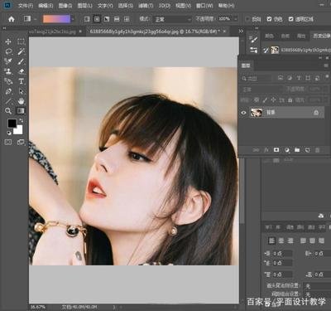The height and width of the screenshot is (311, 331).
Task: Select the Clone Stamp tool
Action: click(x=8, y=71)
